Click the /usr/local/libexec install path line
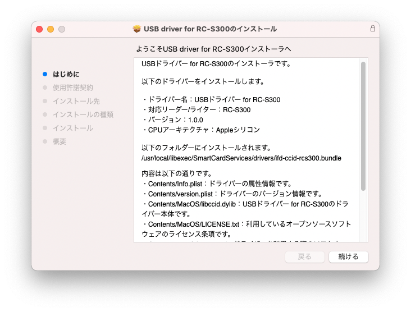Image resolution: width=411 pixels, height=312 pixels. (x=241, y=158)
